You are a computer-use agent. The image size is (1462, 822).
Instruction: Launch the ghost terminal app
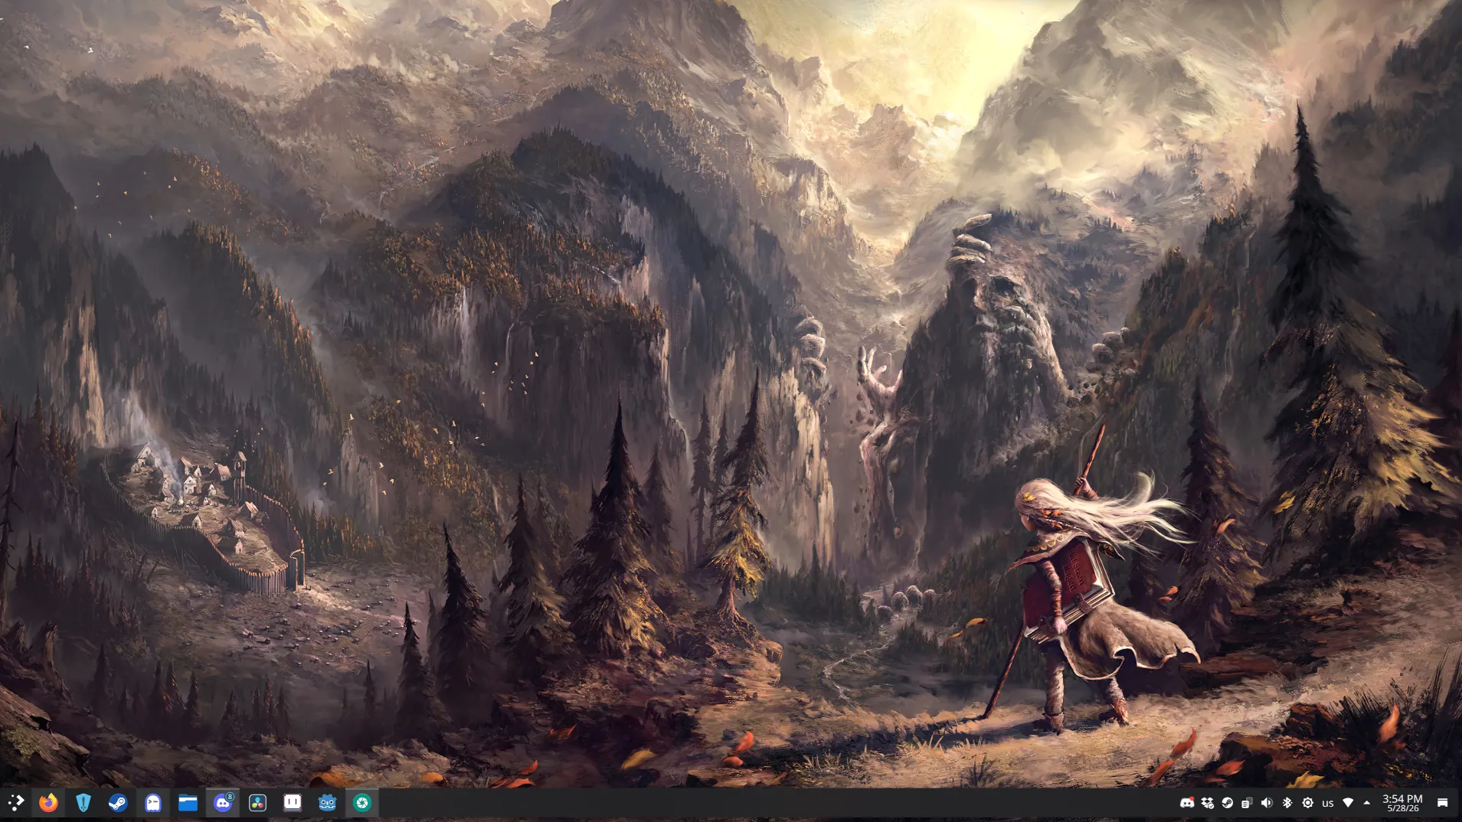pyautogui.click(x=153, y=803)
